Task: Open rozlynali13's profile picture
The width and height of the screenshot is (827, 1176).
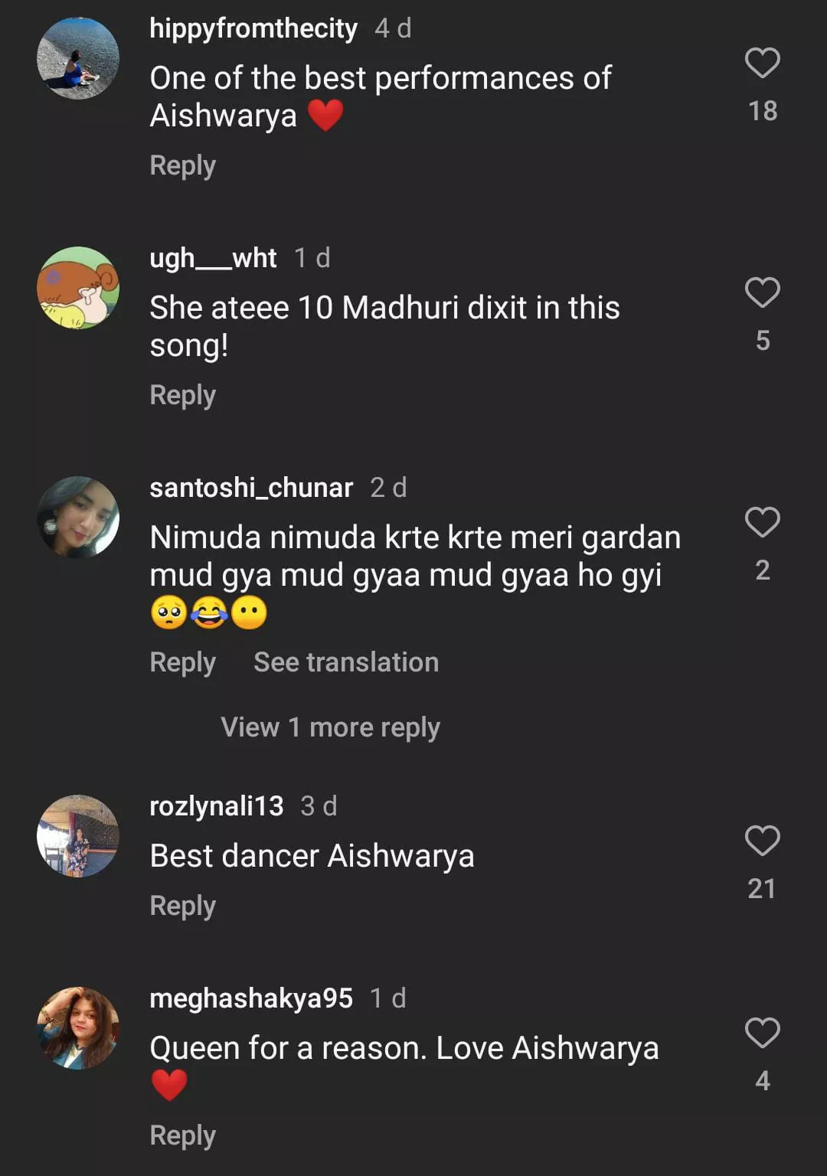Action: (78, 836)
